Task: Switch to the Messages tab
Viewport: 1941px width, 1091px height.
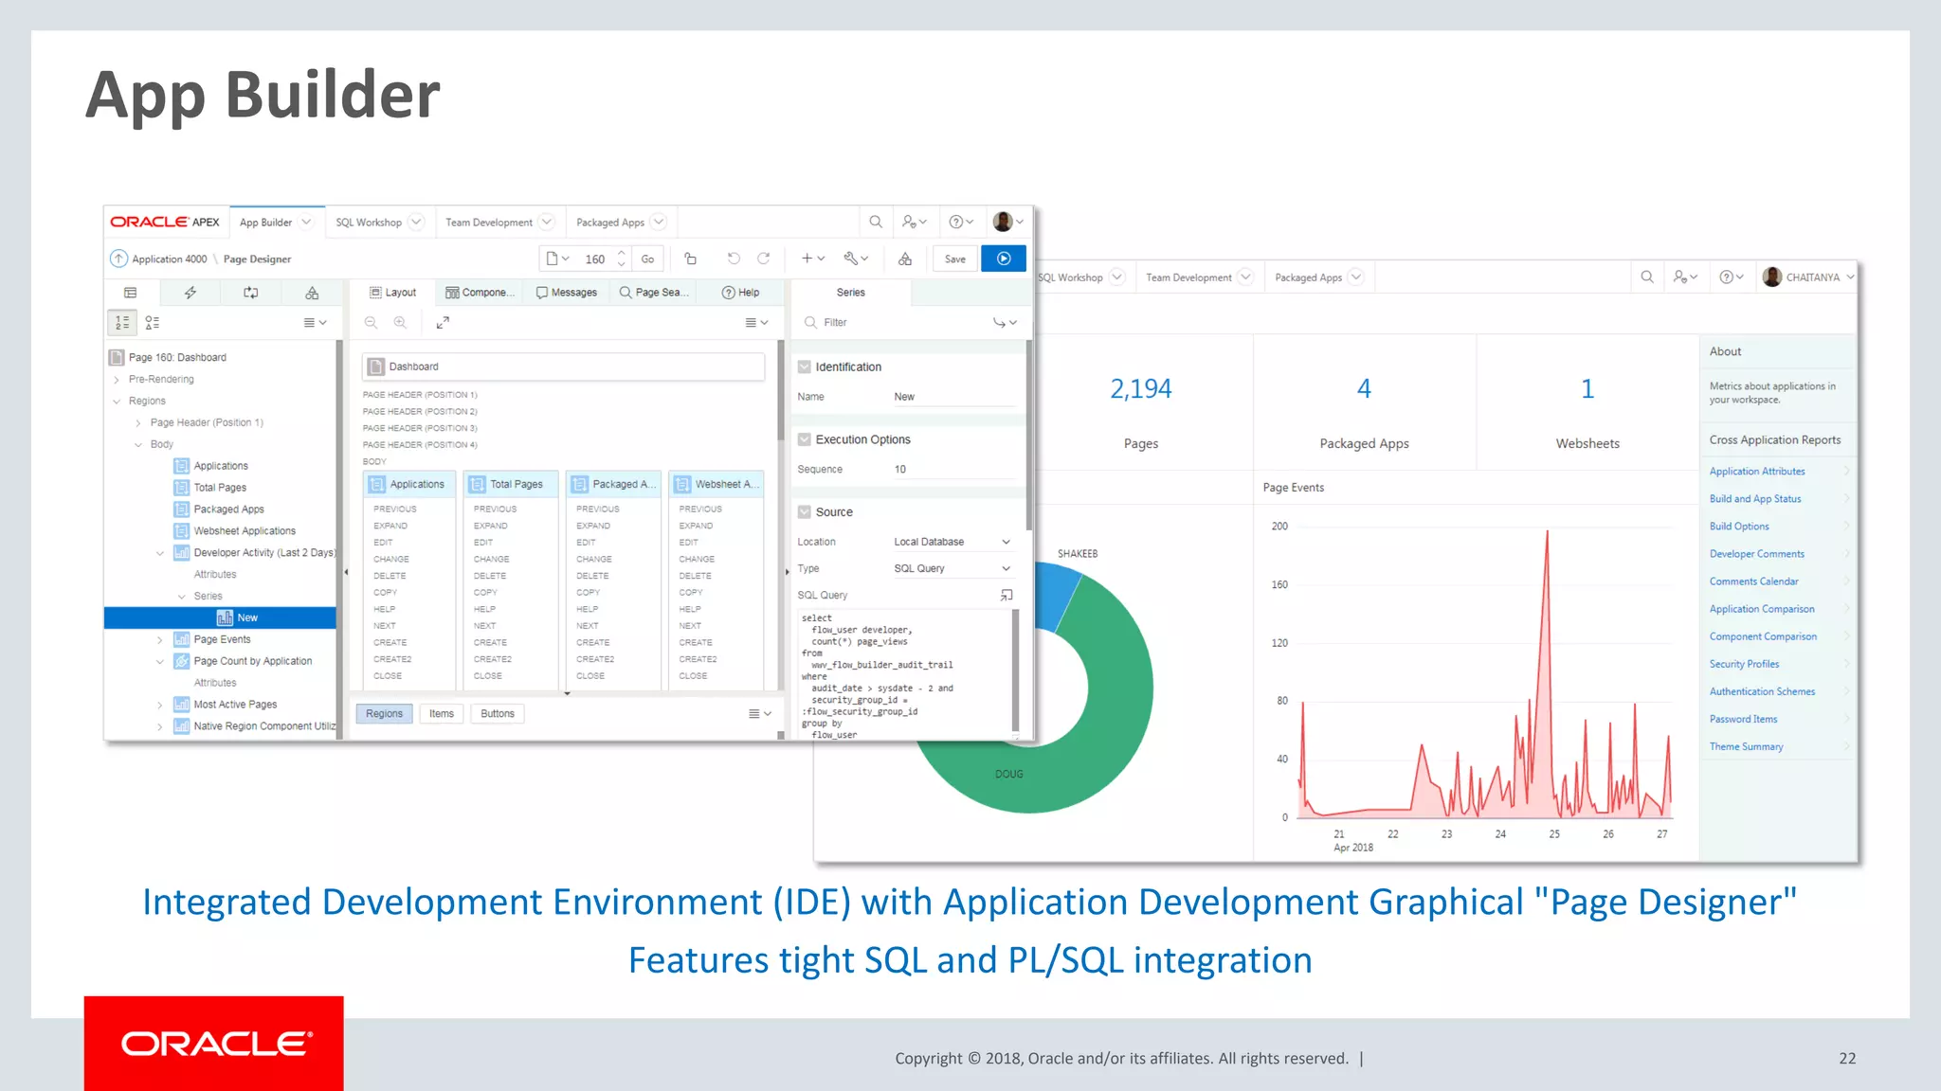Action: click(x=567, y=293)
